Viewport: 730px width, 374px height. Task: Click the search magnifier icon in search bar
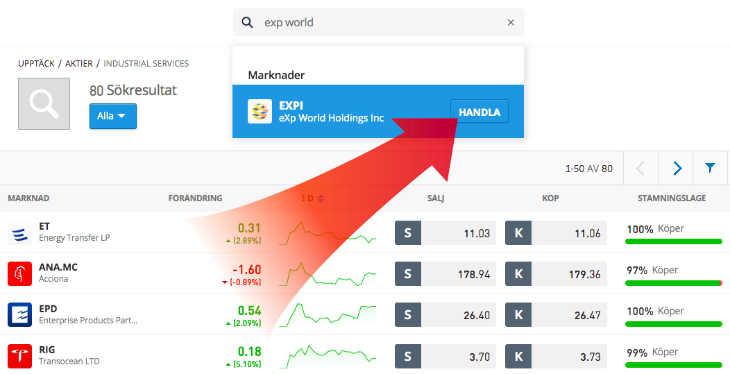(247, 23)
